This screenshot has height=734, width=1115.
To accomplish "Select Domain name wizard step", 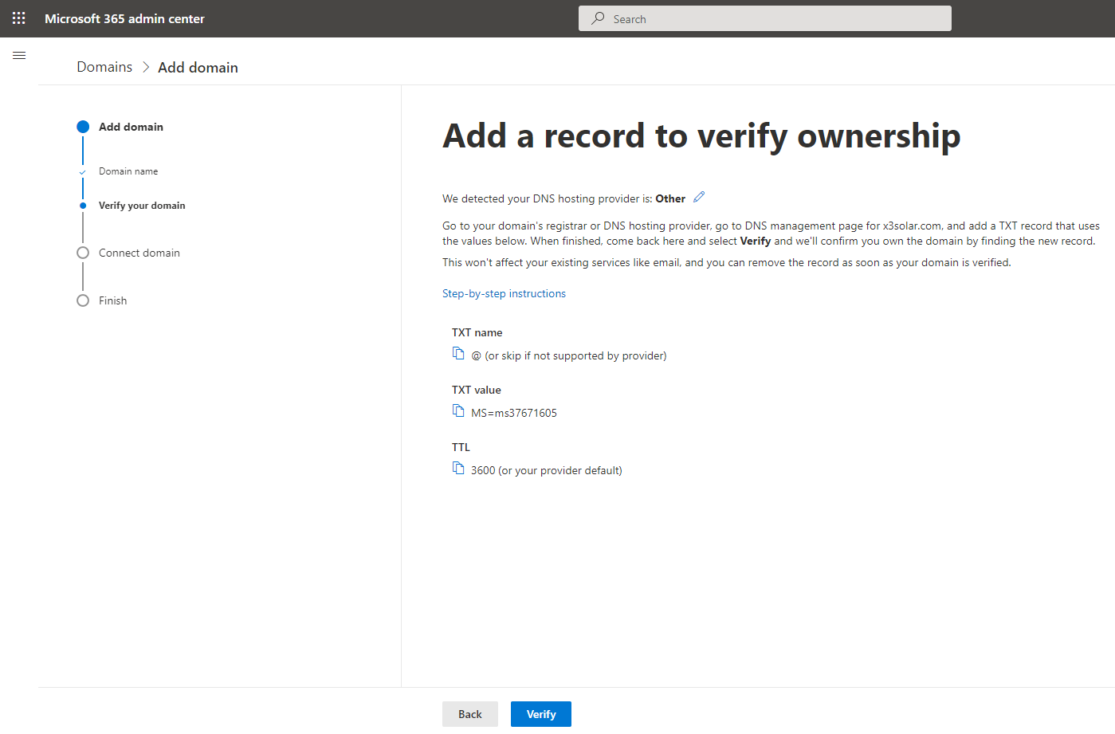I will point(128,171).
